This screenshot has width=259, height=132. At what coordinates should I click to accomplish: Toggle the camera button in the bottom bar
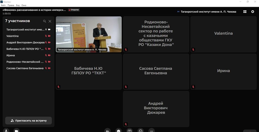(16, 130)
